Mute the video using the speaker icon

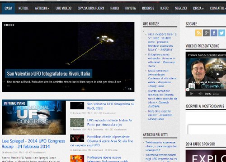click(x=200, y=94)
